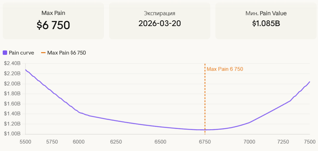Select the Max Pain summary card title

tap(53, 13)
